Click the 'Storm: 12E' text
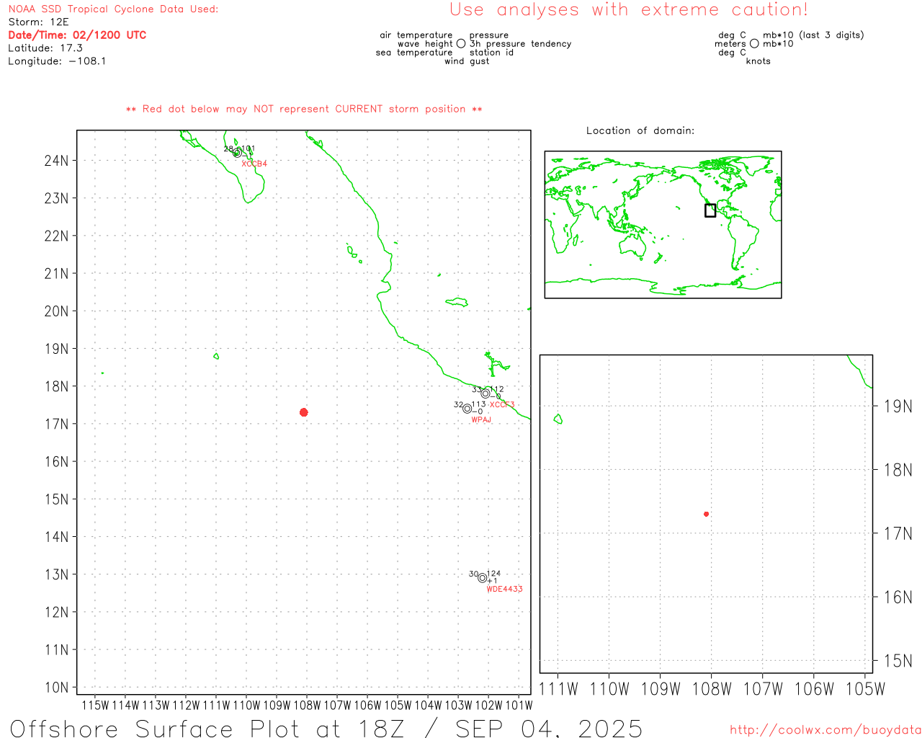This screenshot has height=738, width=922. 38,22
